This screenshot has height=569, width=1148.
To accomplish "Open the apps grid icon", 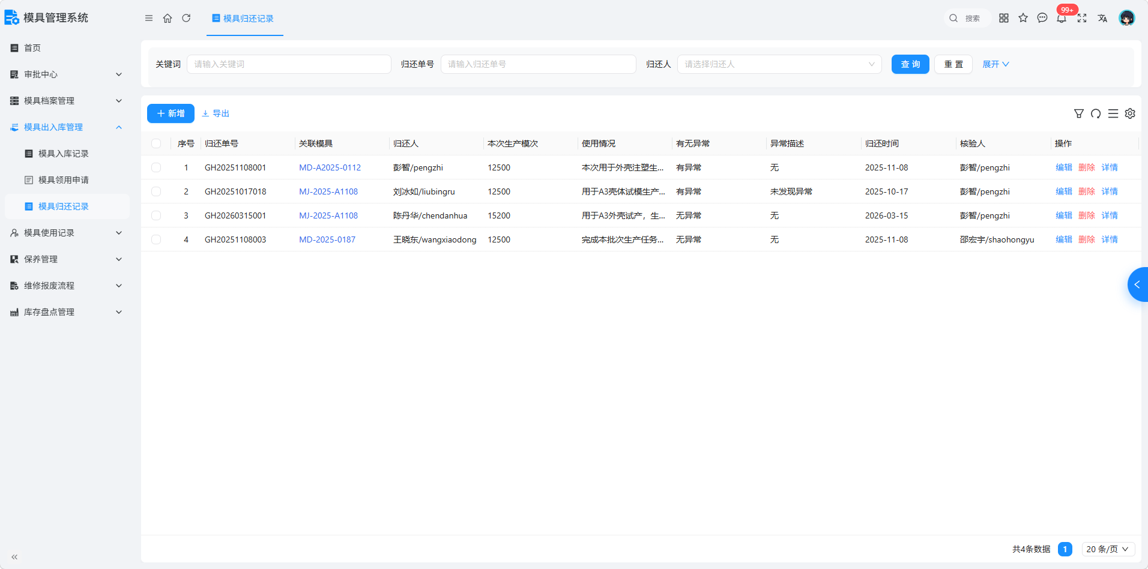I will point(1004,18).
